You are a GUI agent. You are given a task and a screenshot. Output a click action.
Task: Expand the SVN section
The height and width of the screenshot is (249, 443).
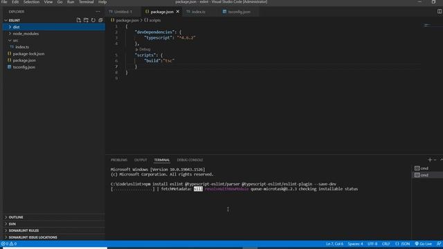pos(54,224)
